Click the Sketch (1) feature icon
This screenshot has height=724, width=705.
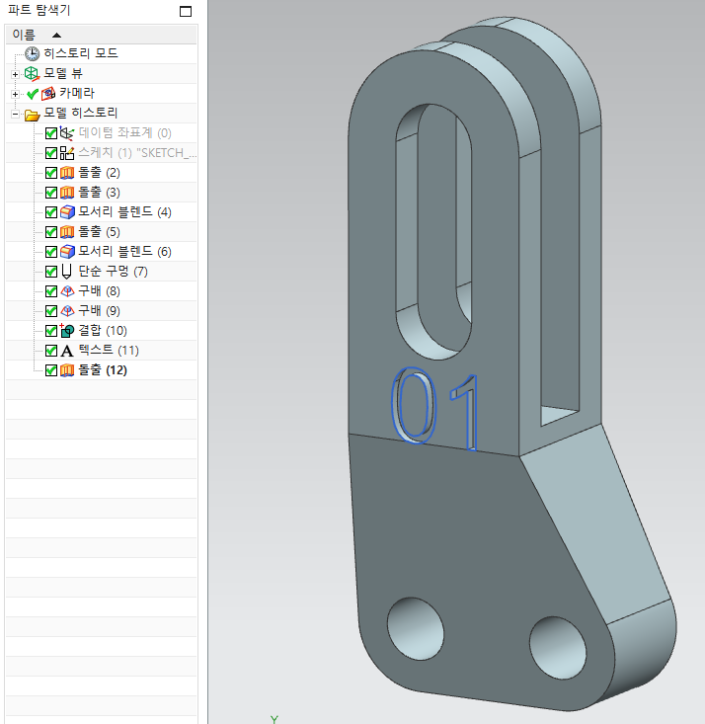(x=67, y=153)
